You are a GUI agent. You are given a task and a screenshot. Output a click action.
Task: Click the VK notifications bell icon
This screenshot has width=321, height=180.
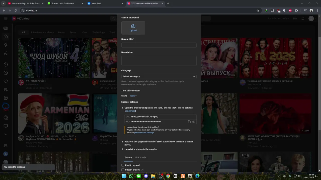coord(303,18)
